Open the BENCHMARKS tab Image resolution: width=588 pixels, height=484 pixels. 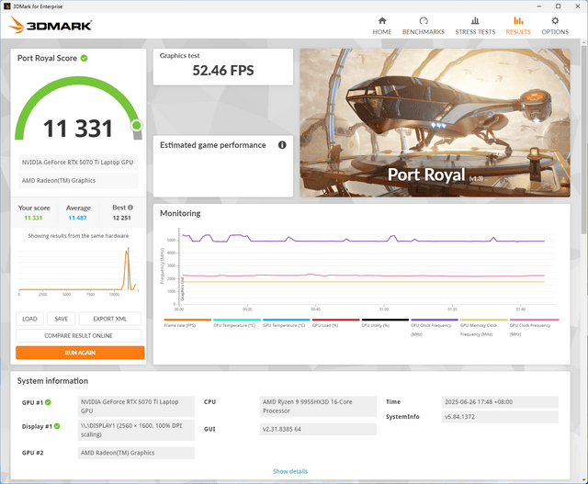click(x=424, y=26)
